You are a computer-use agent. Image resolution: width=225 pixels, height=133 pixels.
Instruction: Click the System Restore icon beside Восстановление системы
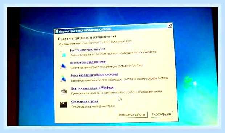click(x=63, y=66)
